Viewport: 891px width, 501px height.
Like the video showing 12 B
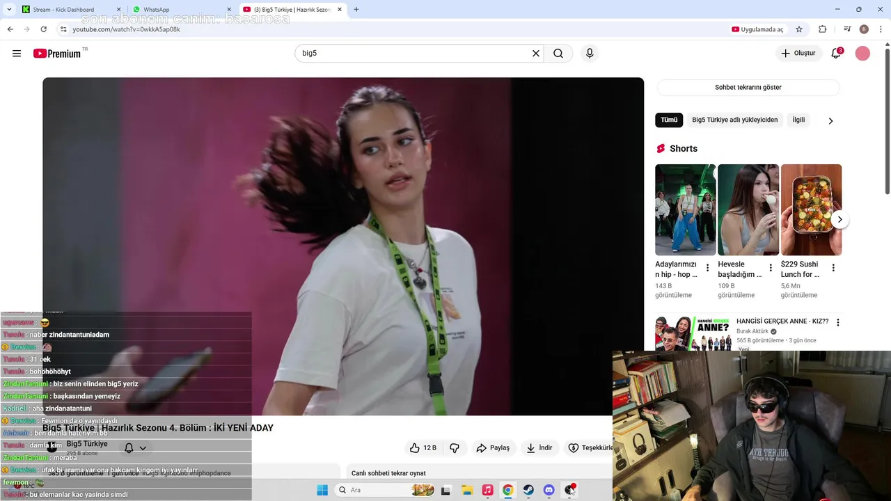pos(423,447)
